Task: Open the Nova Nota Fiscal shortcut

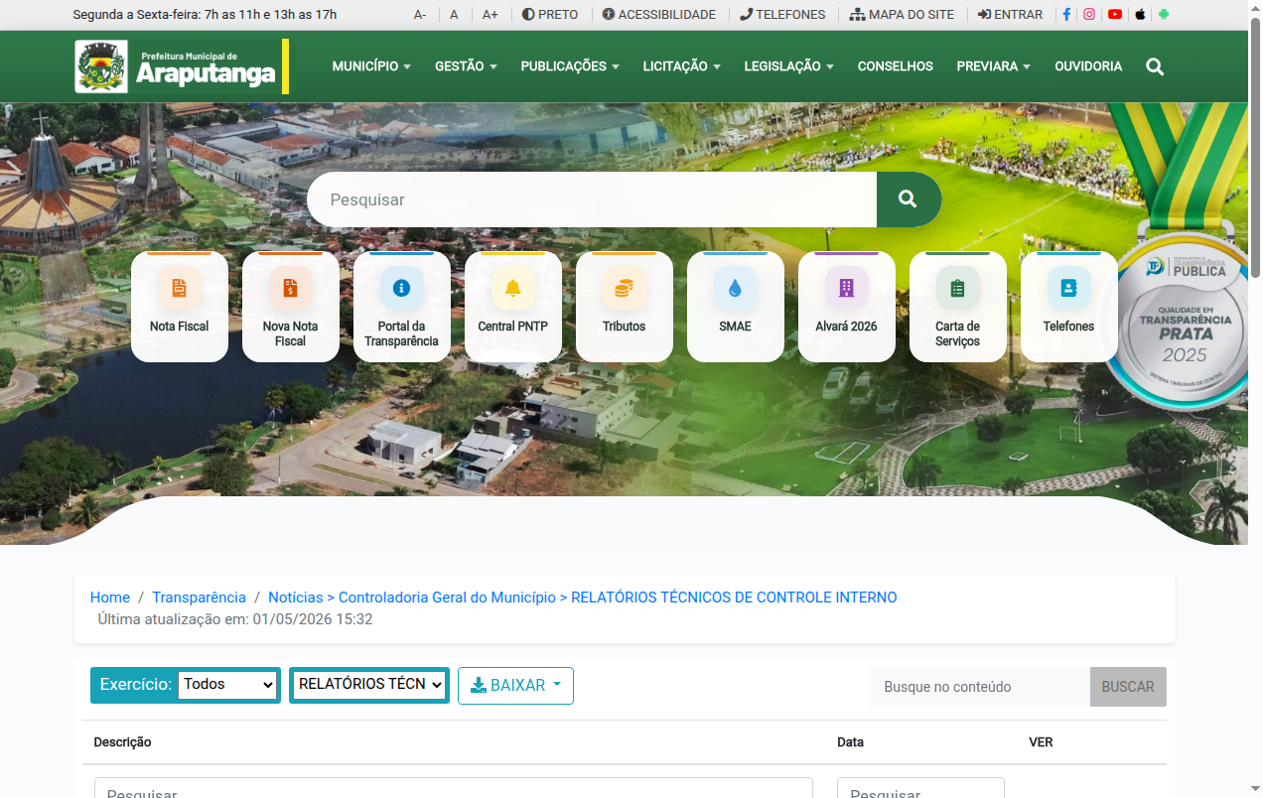Action: pyautogui.click(x=291, y=307)
